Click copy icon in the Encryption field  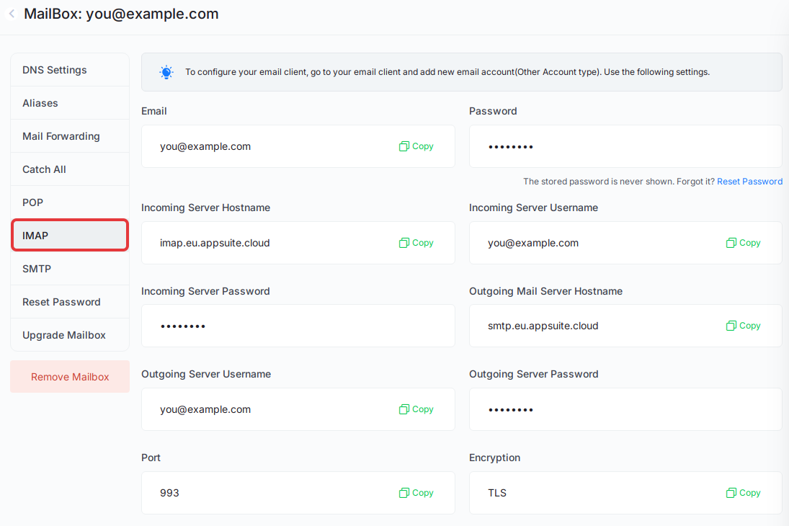(731, 493)
